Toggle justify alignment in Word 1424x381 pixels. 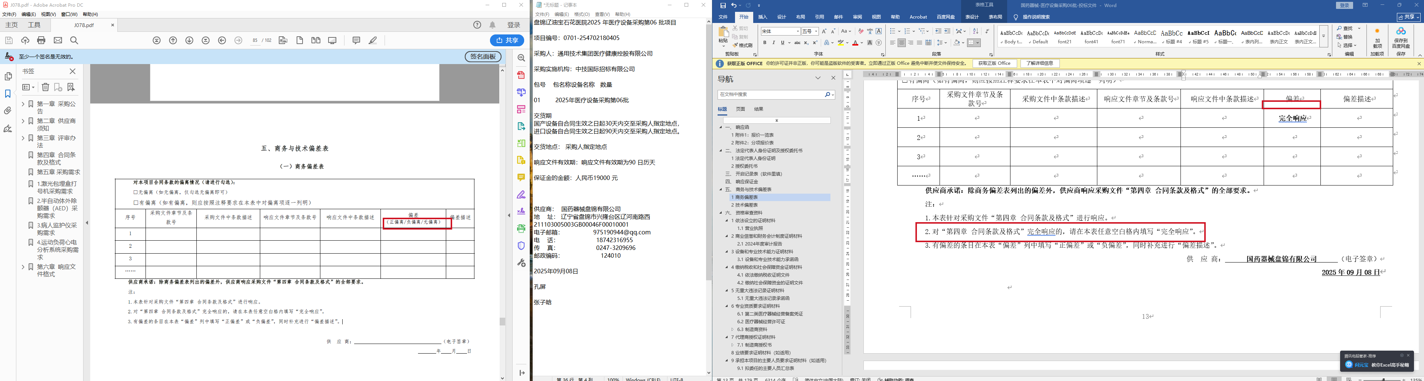click(x=919, y=43)
